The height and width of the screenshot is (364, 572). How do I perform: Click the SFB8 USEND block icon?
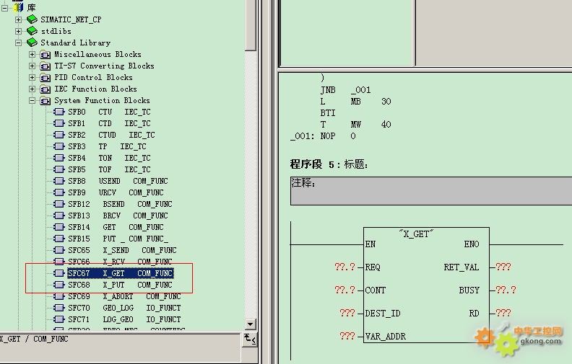pyautogui.click(x=59, y=181)
